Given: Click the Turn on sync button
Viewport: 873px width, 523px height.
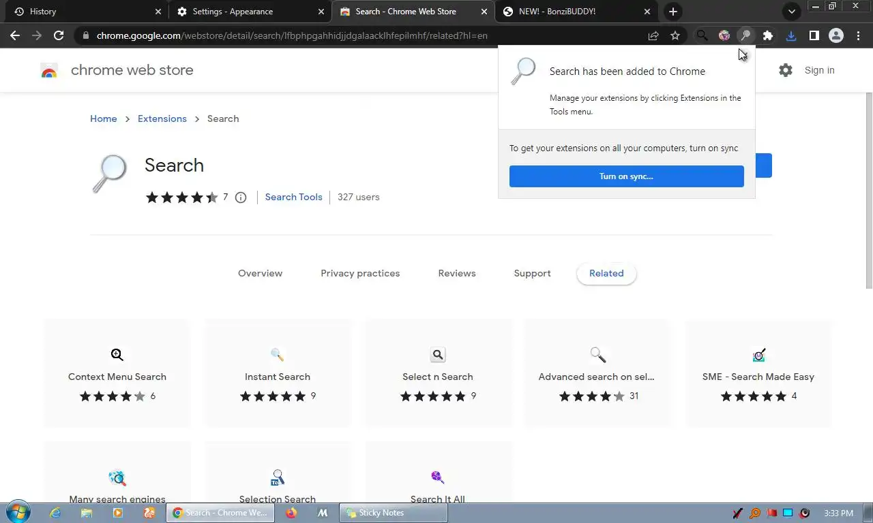Looking at the screenshot, I should pos(627,176).
